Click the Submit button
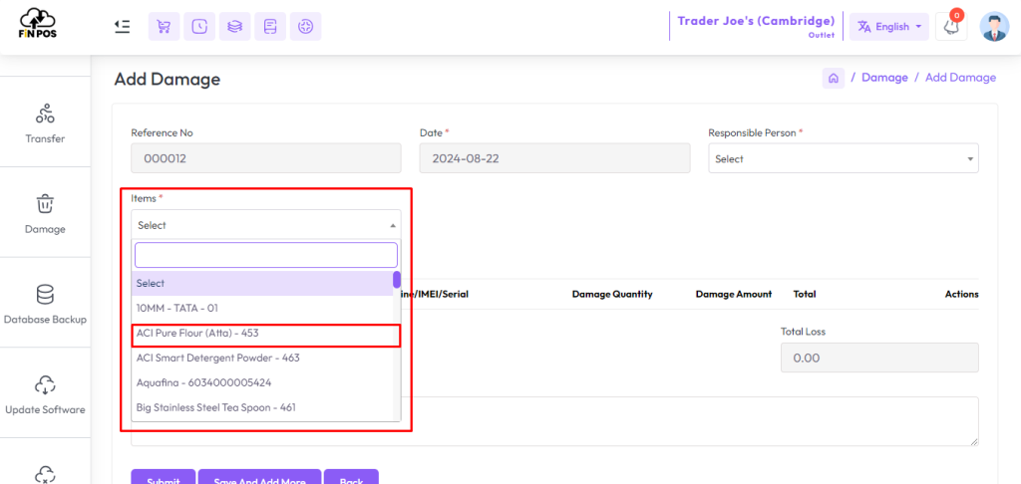Image resolution: width=1021 pixels, height=484 pixels. [164, 477]
